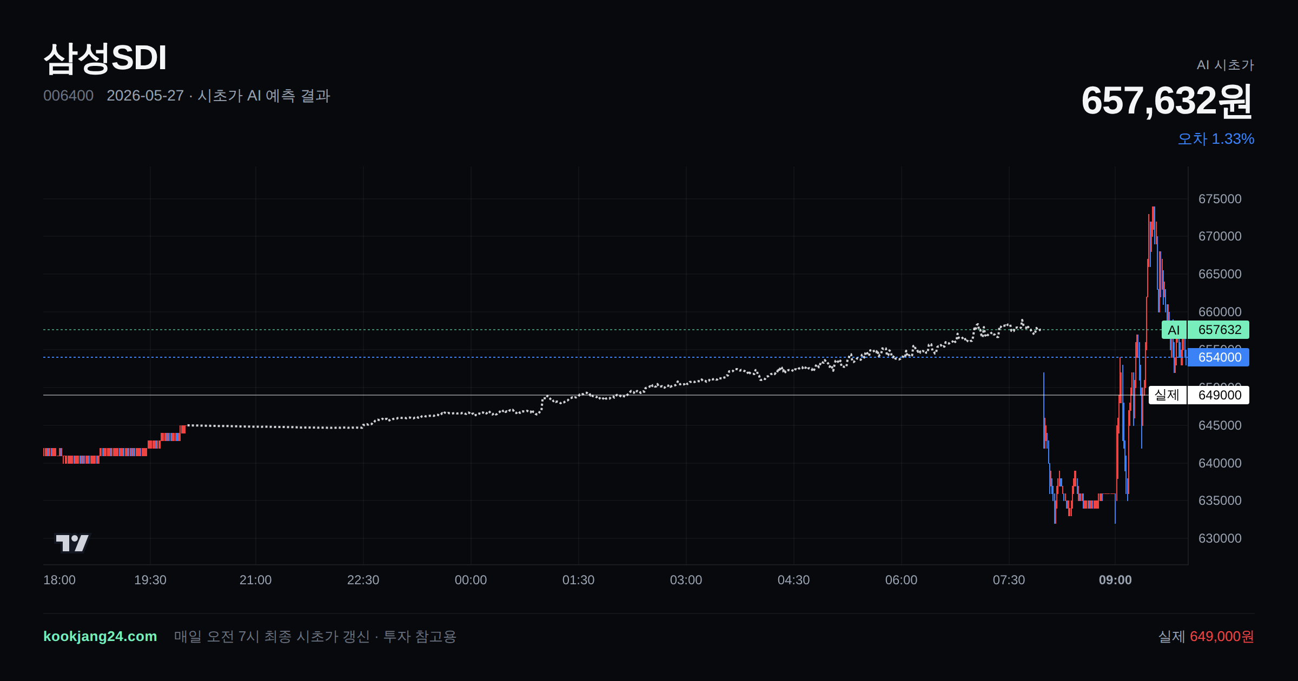Click the 00:00 time axis label
The image size is (1298, 681).
coord(471,580)
